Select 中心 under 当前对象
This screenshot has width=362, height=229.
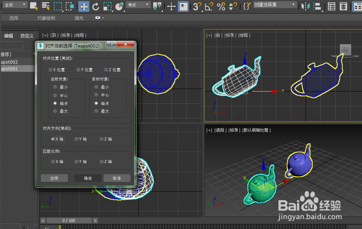tap(55, 95)
